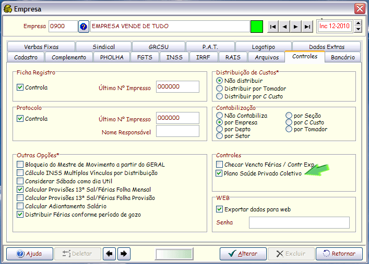Click the left black arrow button at bottom
Screen dimensions: 369x264
pyautogui.click(x=109, y=254)
